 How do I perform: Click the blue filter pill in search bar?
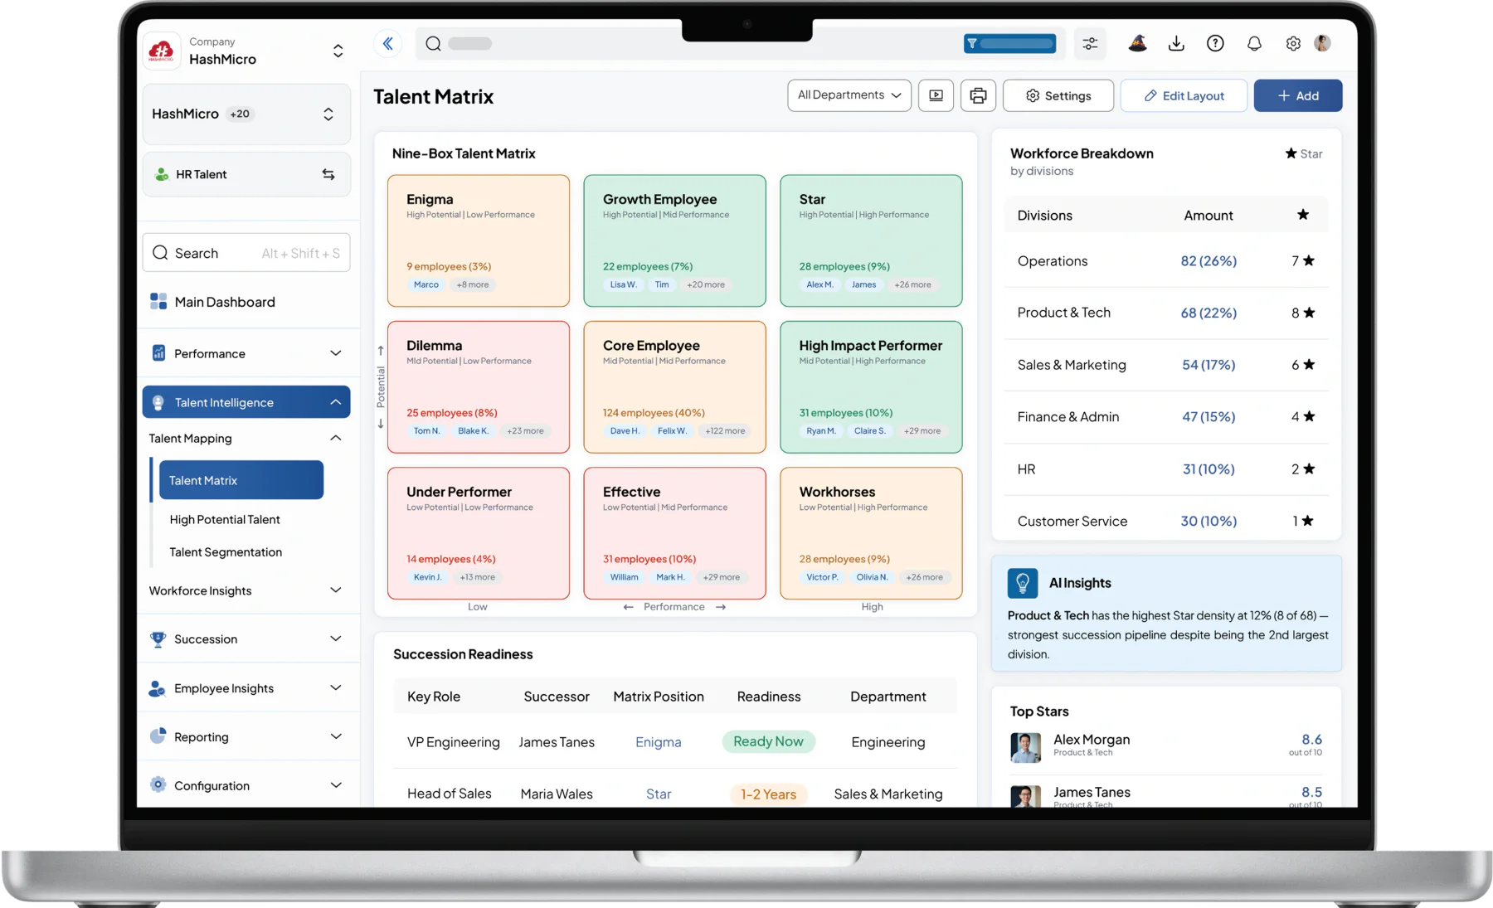coord(1009,43)
